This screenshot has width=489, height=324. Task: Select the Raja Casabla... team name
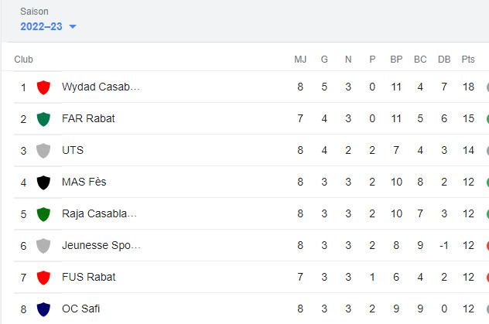point(99,213)
